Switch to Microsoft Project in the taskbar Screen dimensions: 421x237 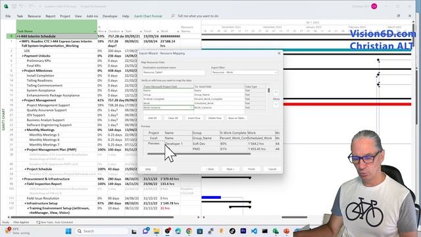pos(276,231)
